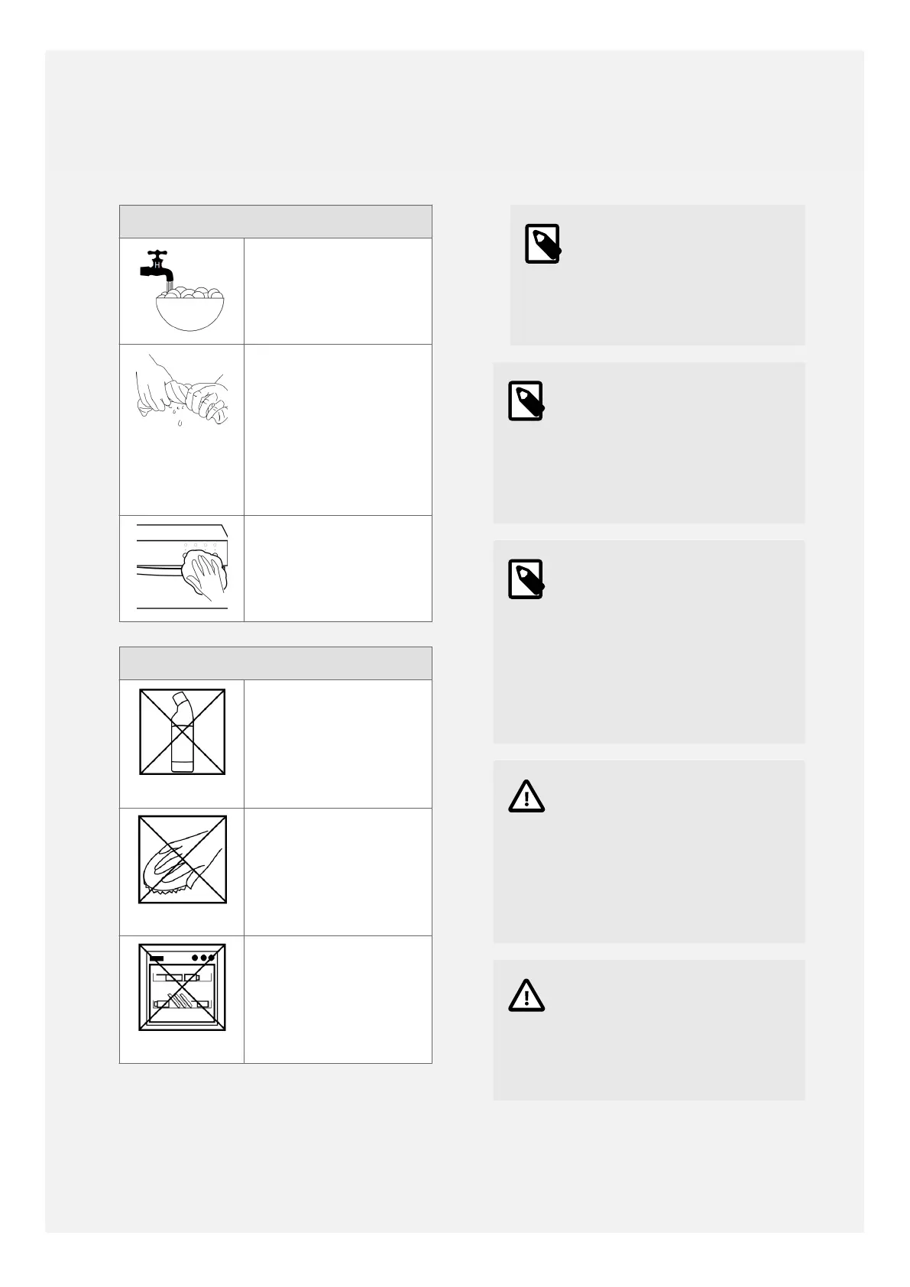Select the crossed-out dishwasher icon

click(x=182, y=987)
